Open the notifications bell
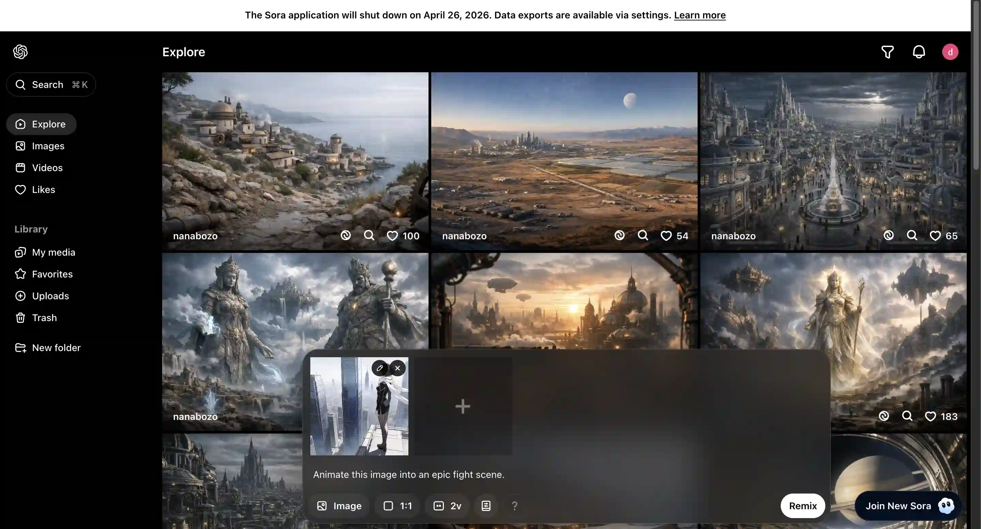 coord(919,52)
